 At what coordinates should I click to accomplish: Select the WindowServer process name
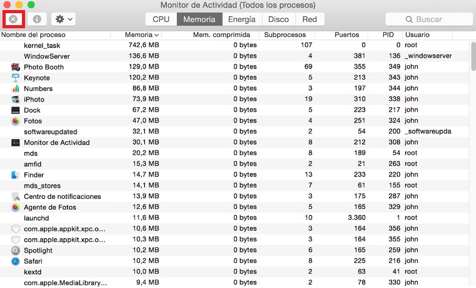pyautogui.click(x=47, y=56)
